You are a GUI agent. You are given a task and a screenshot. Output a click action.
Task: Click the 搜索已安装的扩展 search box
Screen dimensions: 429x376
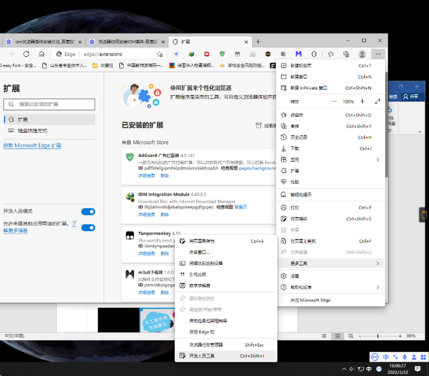[50, 104]
